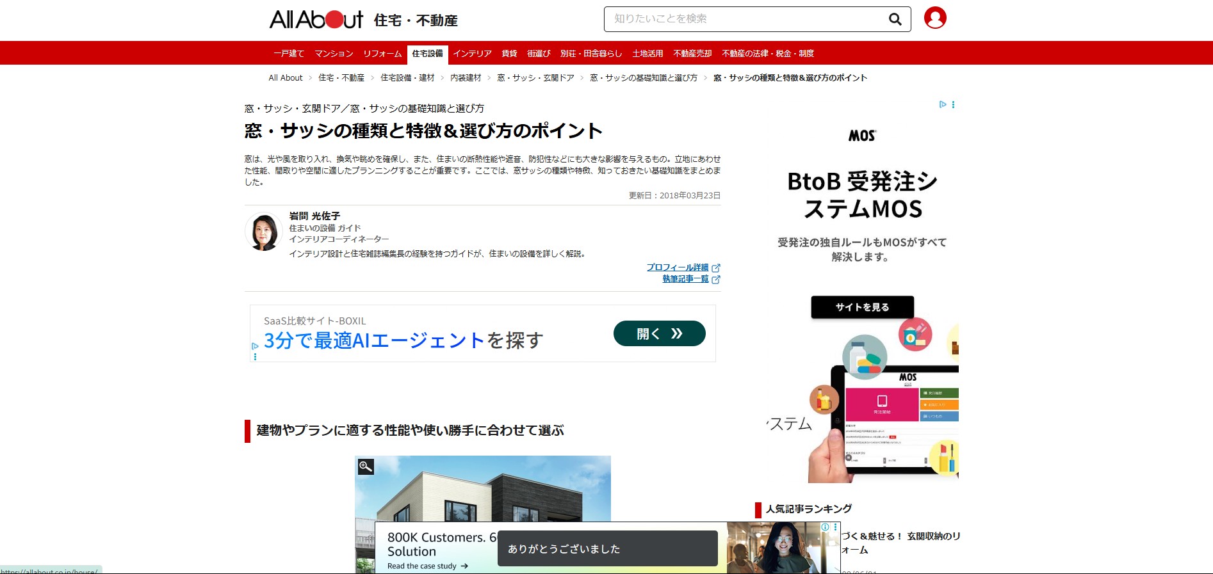
Task: Click the 玄関収納のリフォーム ranking article
Action: coord(900,543)
